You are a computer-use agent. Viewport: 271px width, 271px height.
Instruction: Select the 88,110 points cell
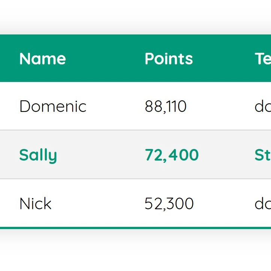(x=165, y=106)
